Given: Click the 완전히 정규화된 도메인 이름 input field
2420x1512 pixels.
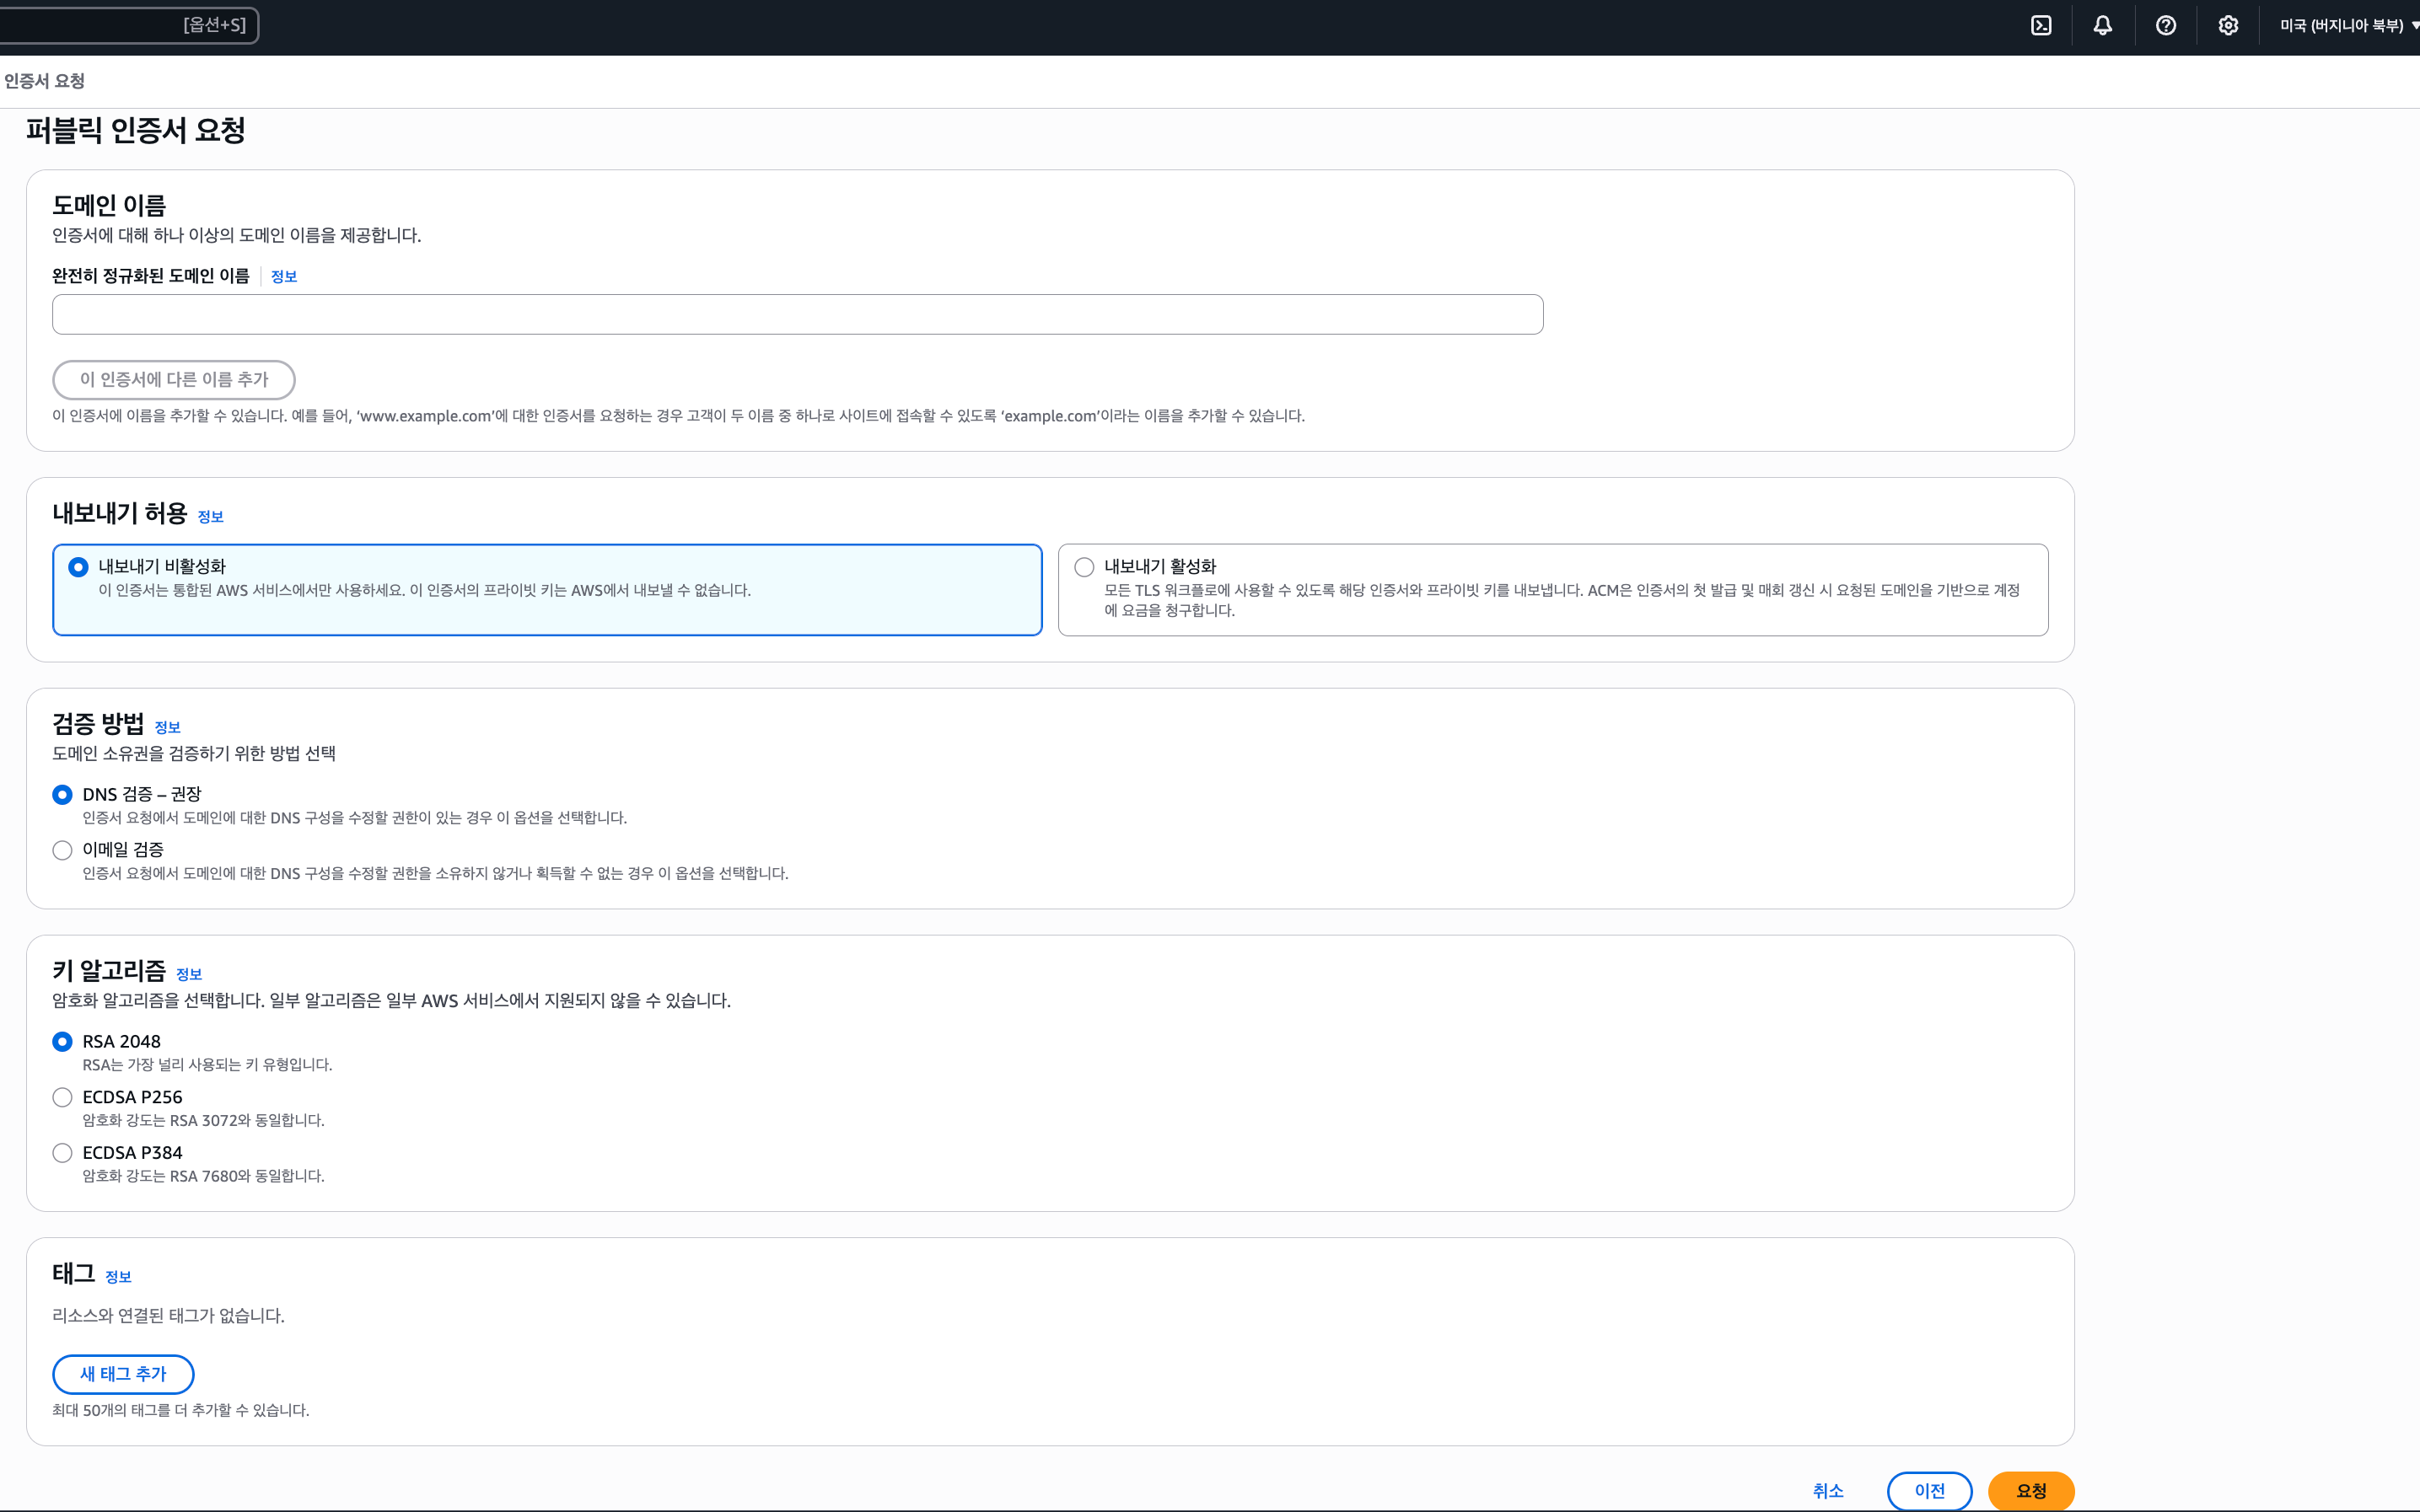Looking at the screenshot, I should (x=796, y=315).
